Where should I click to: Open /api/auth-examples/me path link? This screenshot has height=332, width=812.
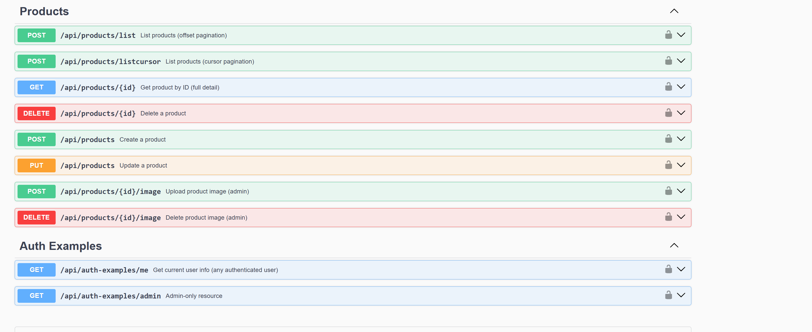[x=104, y=270]
